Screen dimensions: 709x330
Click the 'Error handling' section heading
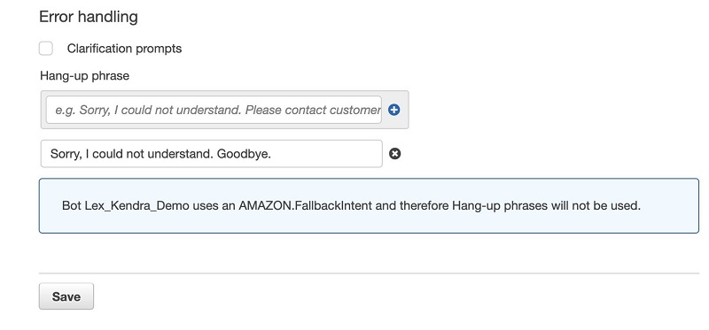coord(89,17)
